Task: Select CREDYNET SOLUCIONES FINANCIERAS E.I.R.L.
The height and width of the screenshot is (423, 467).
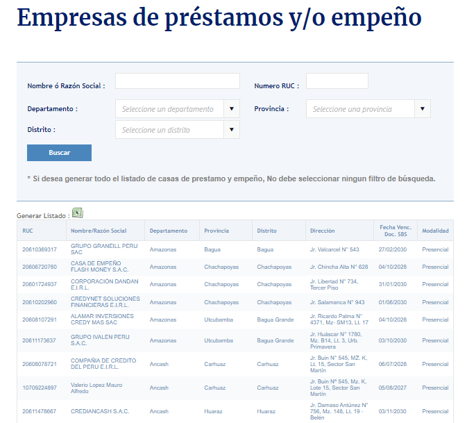Action: click(105, 302)
